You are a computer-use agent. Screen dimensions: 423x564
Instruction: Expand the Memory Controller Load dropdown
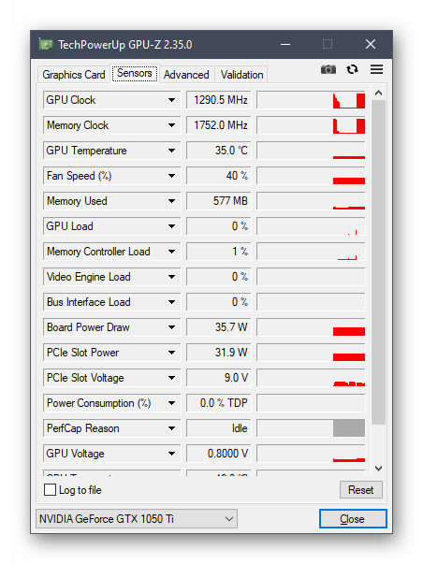[x=171, y=252]
